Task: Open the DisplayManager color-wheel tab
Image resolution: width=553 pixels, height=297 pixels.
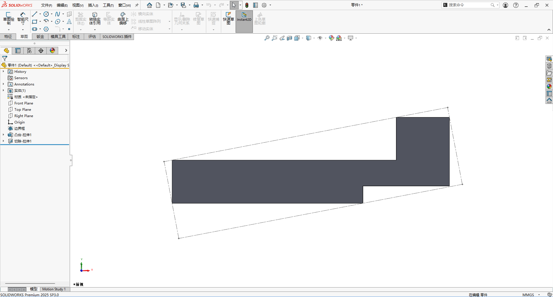Action: coord(52,51)
